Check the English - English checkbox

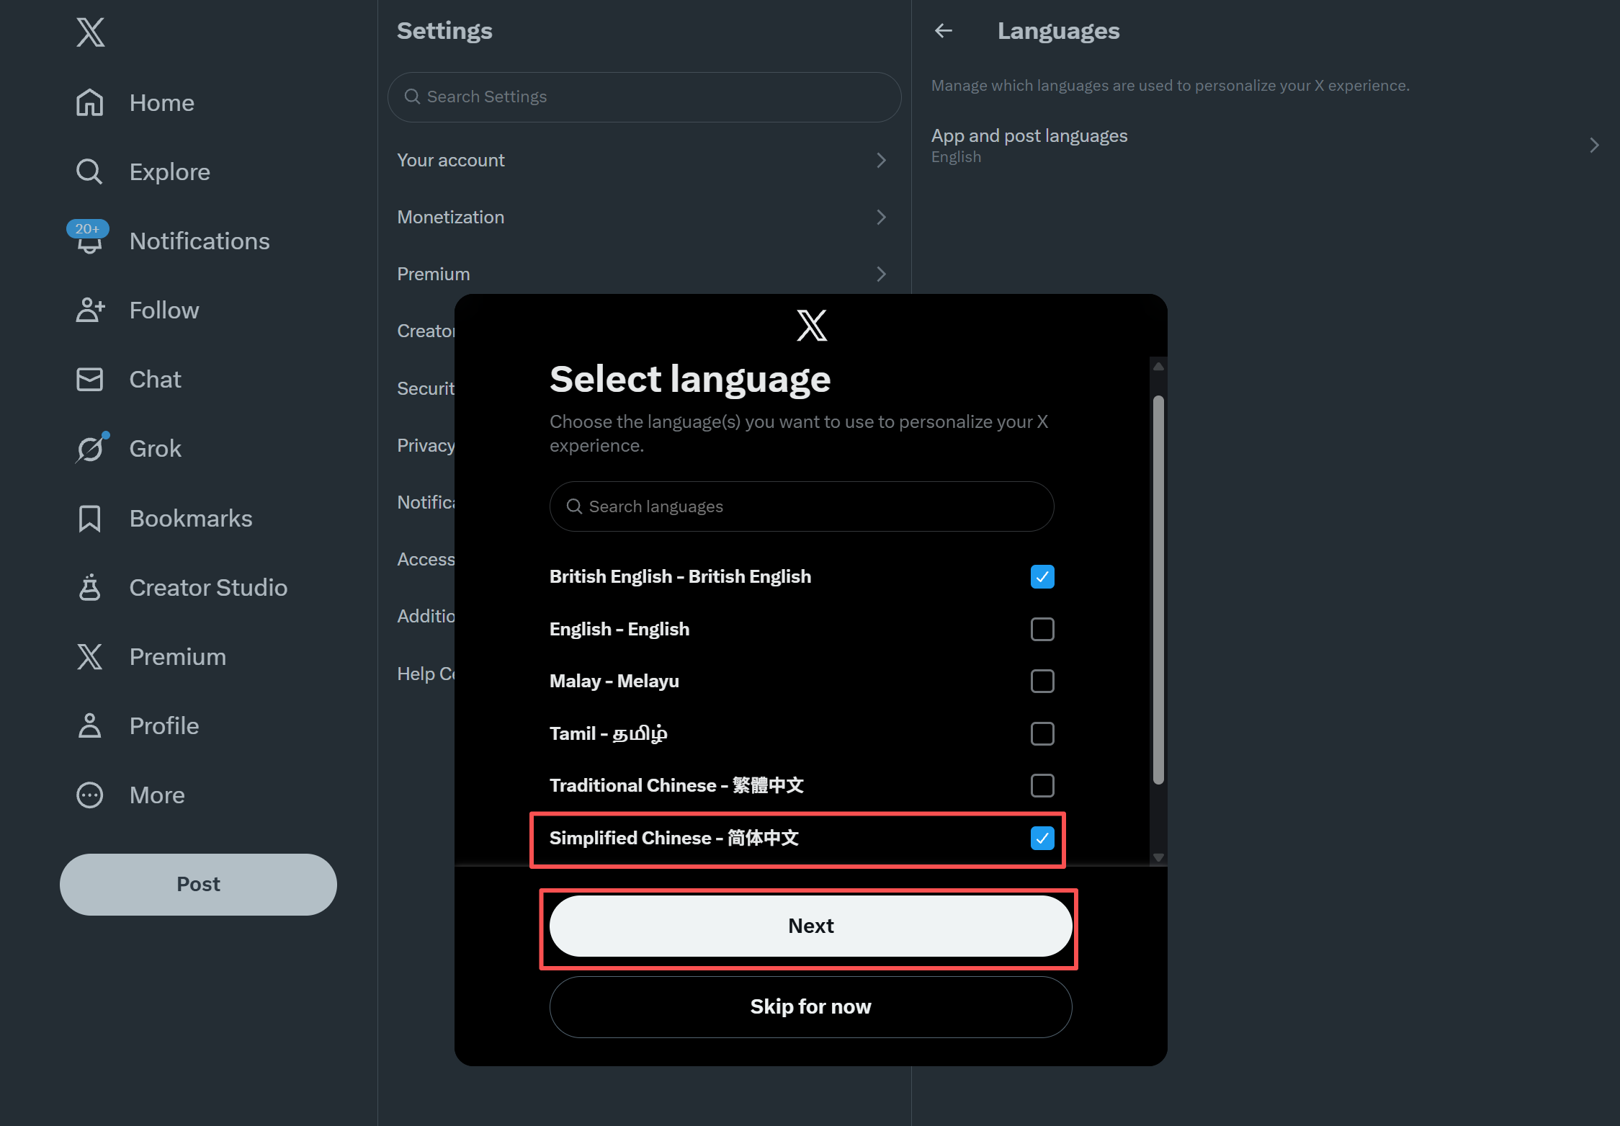(x=1042, y=629)
